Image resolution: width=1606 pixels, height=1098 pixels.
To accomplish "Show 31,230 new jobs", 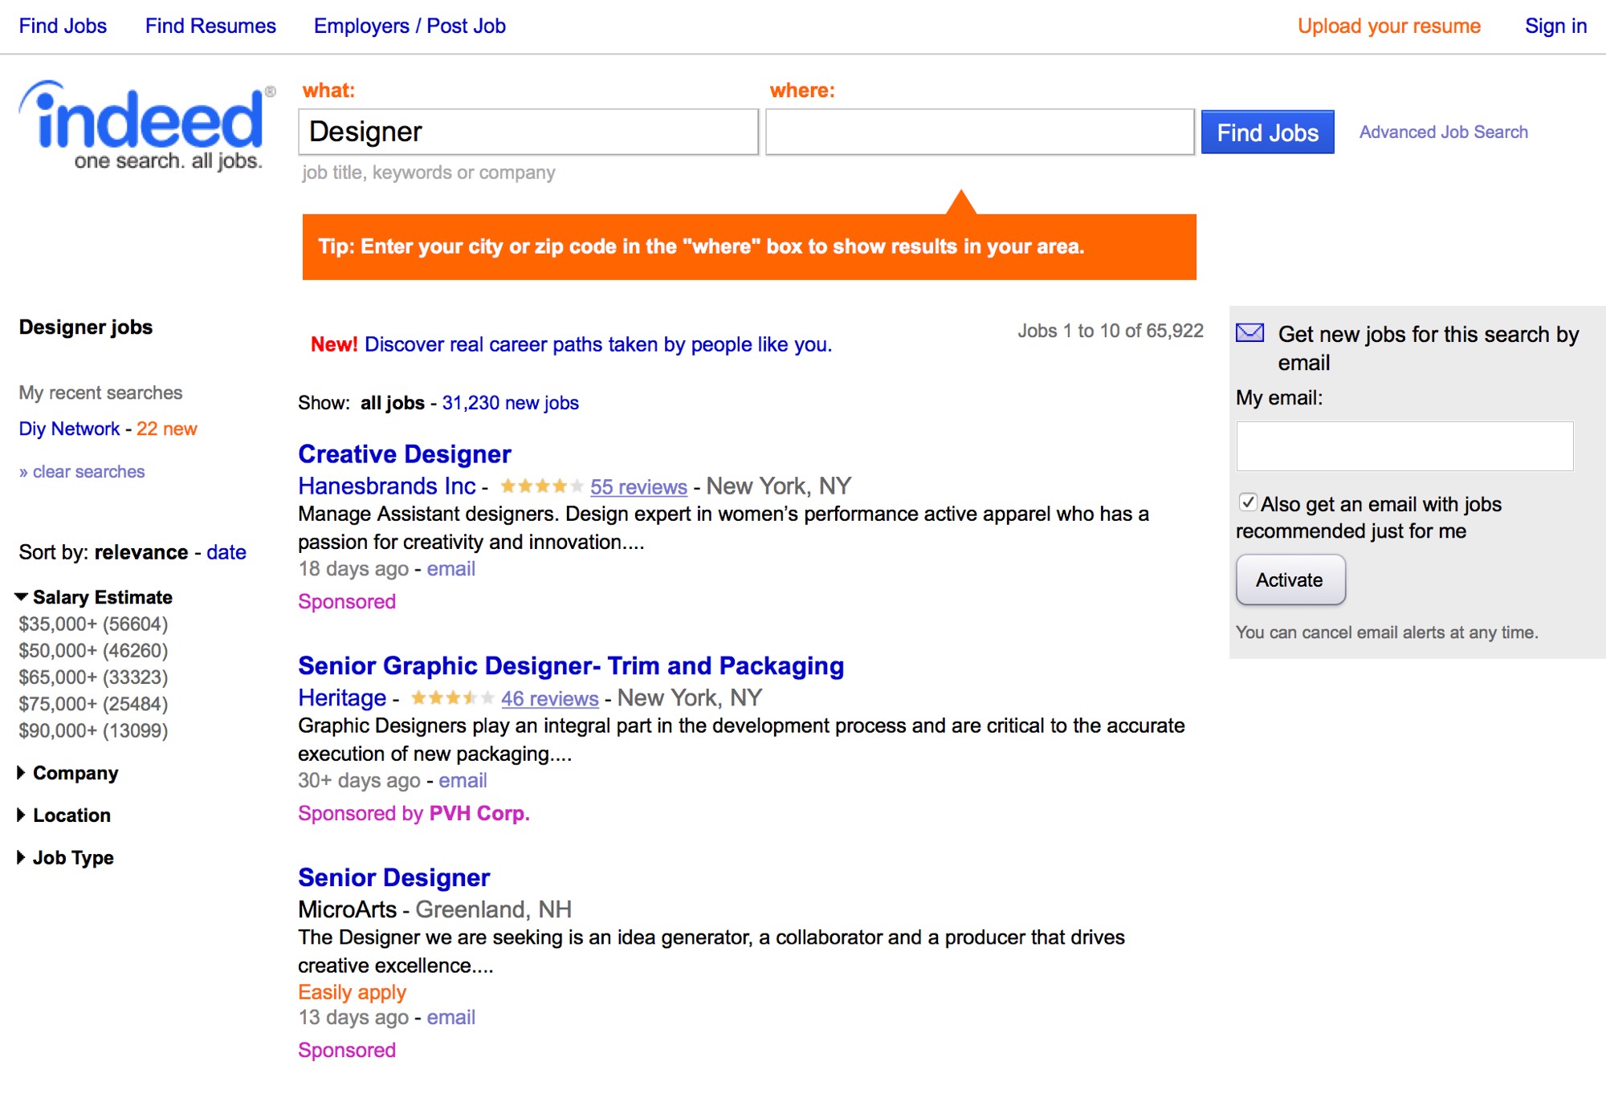I will [511, 403].
